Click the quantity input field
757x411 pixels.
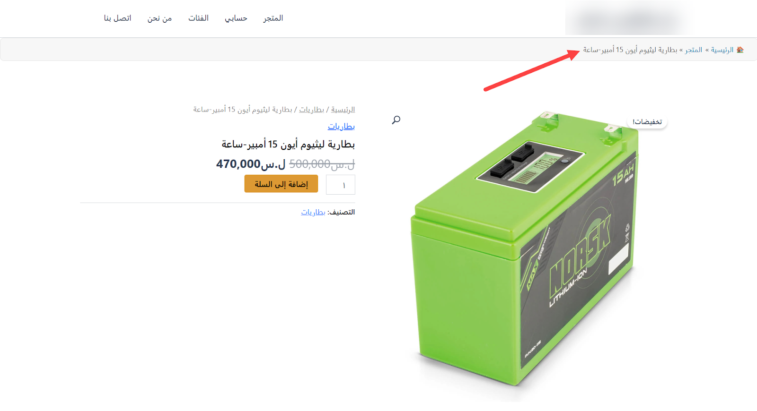pyautogui.click(x=341, y=185)
